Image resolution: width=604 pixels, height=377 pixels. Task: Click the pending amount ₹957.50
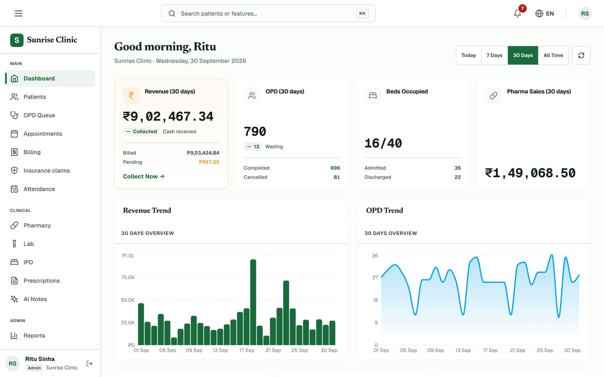209,162
